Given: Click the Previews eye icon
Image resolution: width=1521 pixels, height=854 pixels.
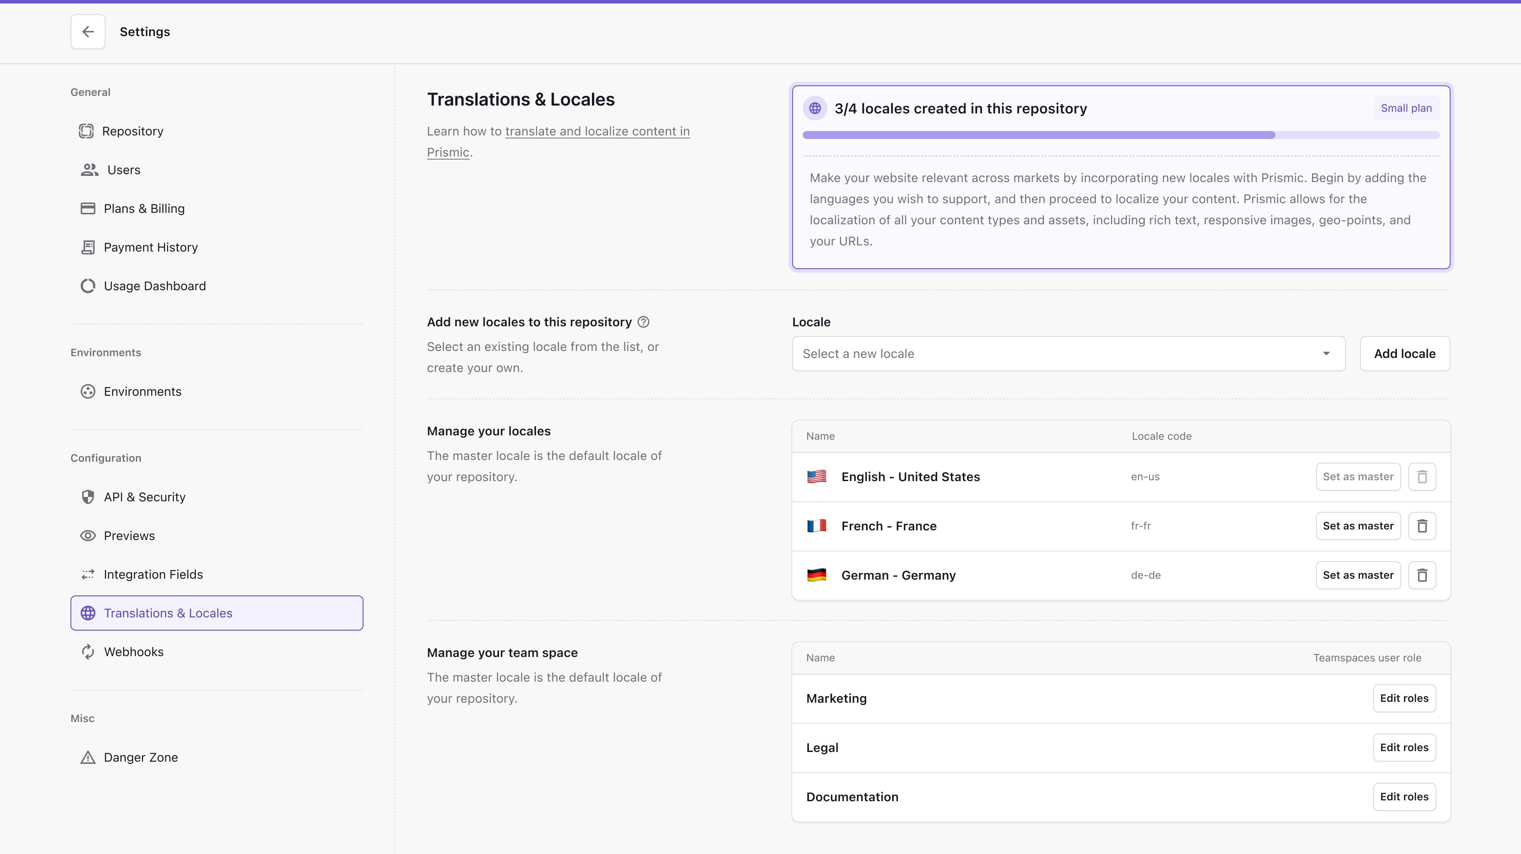Looking at the screenshot, I should click(x=88, y=536).
